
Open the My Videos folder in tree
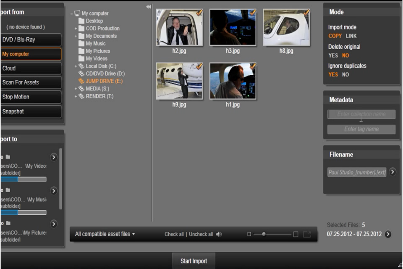(x=97, y=58)
